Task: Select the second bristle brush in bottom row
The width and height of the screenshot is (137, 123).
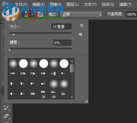Action: pyautogui.click(x=23, y=94)
